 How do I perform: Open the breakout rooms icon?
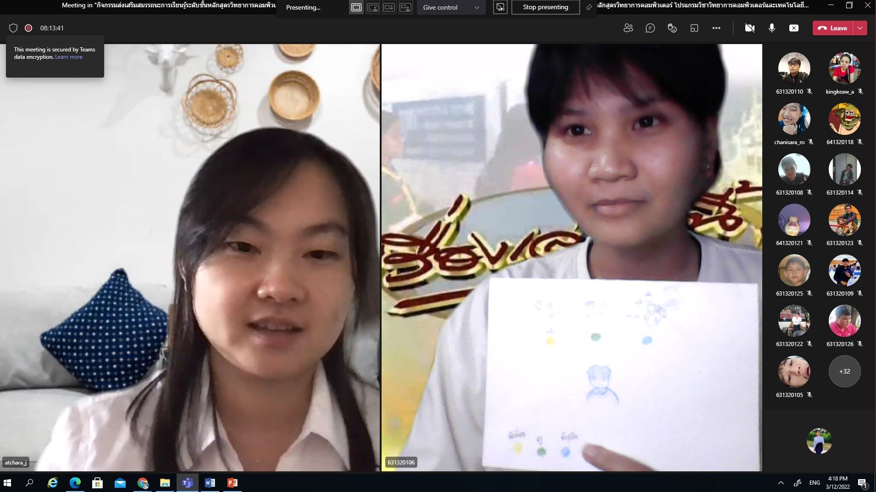tap(694, 28)
